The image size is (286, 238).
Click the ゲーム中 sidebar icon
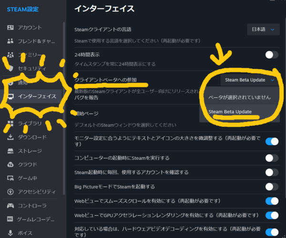point(10,178)
